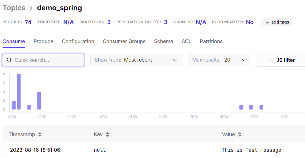Click the breadcrumb chevron after Topics
This screenshot has width=305, height=158.
31,8
